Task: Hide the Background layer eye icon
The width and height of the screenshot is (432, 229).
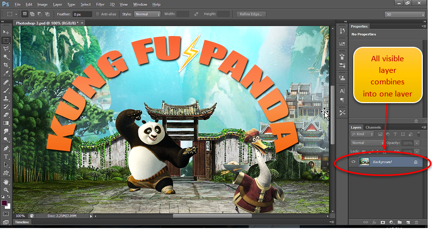Action: pyautogui.click(x=354, y=162)
